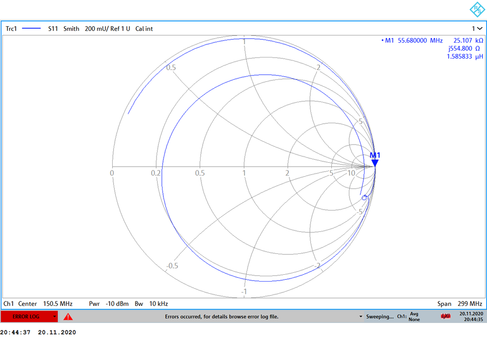Click the 20.11.2020 date and time display
487x342 pixels.
(471, 317)
